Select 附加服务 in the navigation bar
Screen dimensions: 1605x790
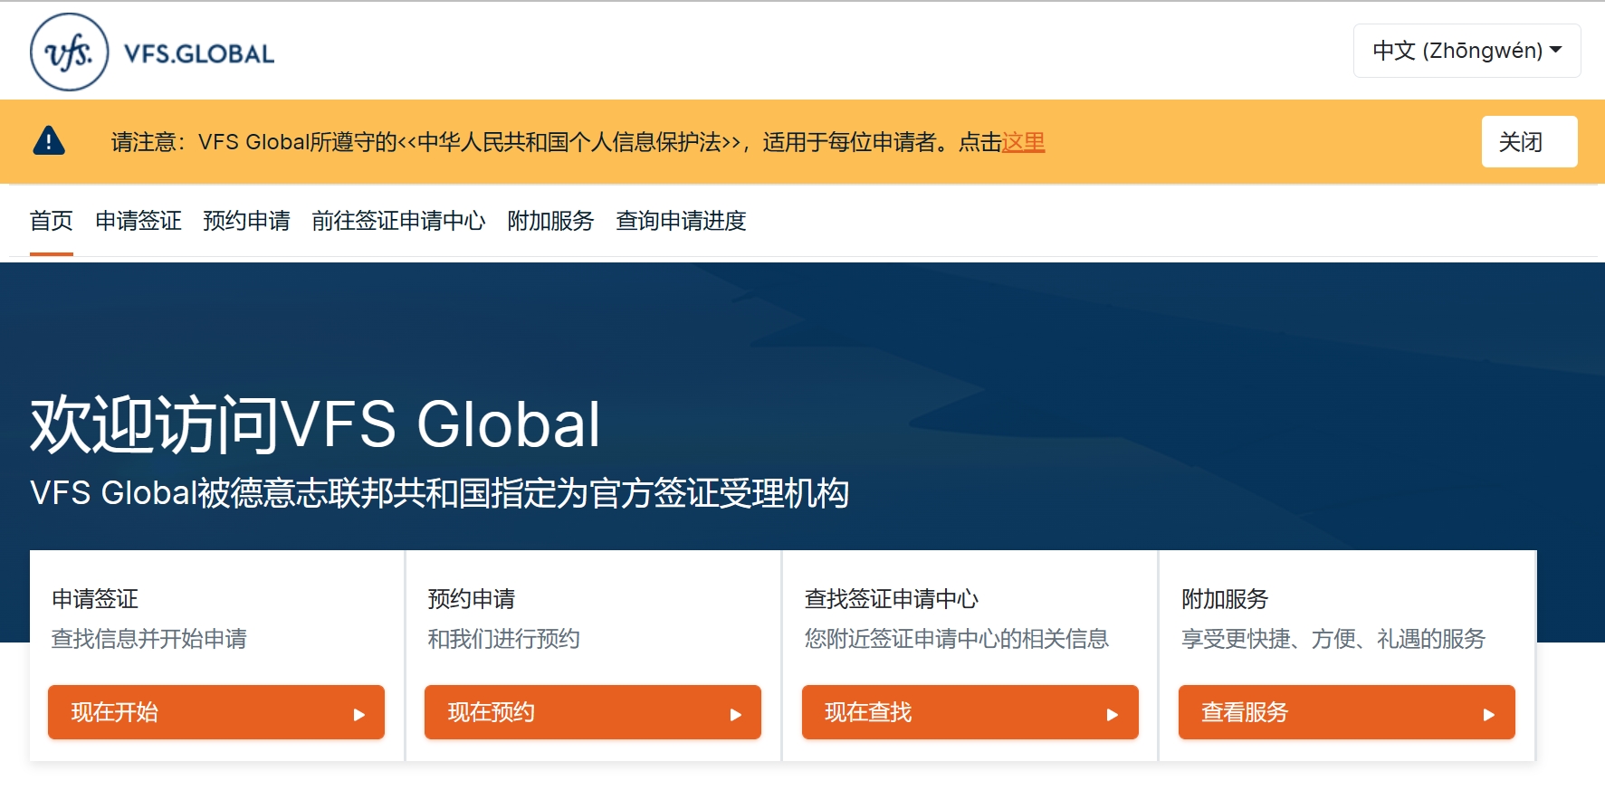[x=550, y=221]
